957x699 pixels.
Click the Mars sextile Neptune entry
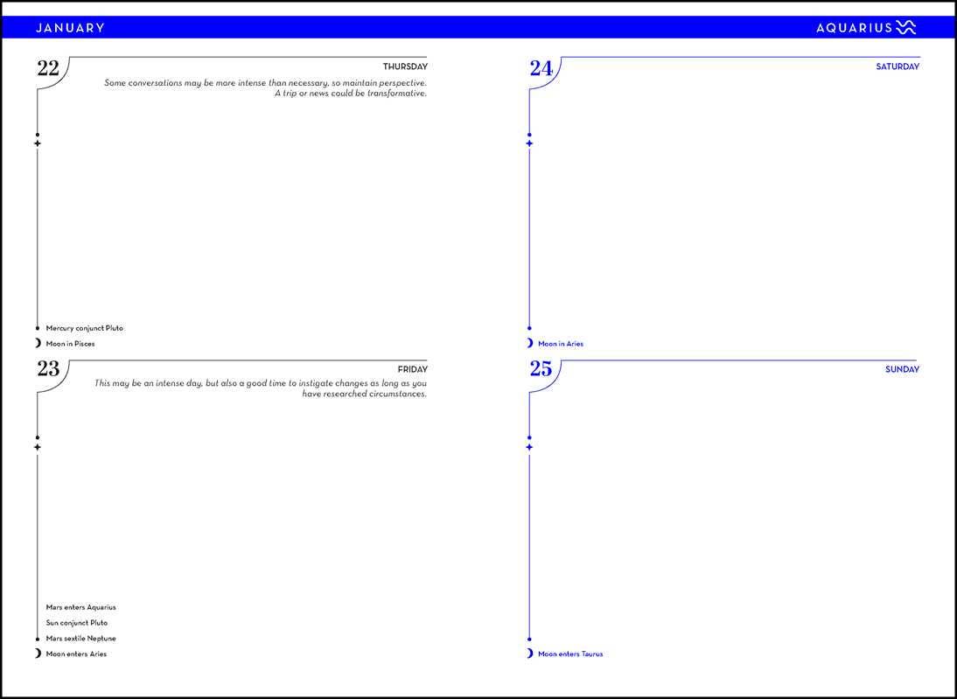tap(80, 639)
